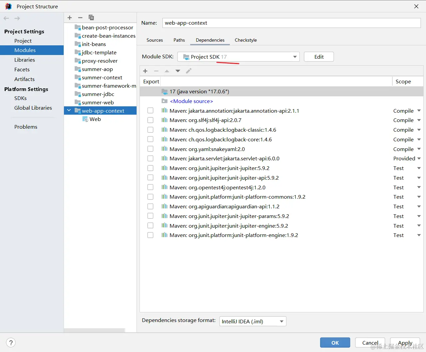
Task: Tick export checkbox for opentest4j:1.2.0
Action: coord(151,187)
